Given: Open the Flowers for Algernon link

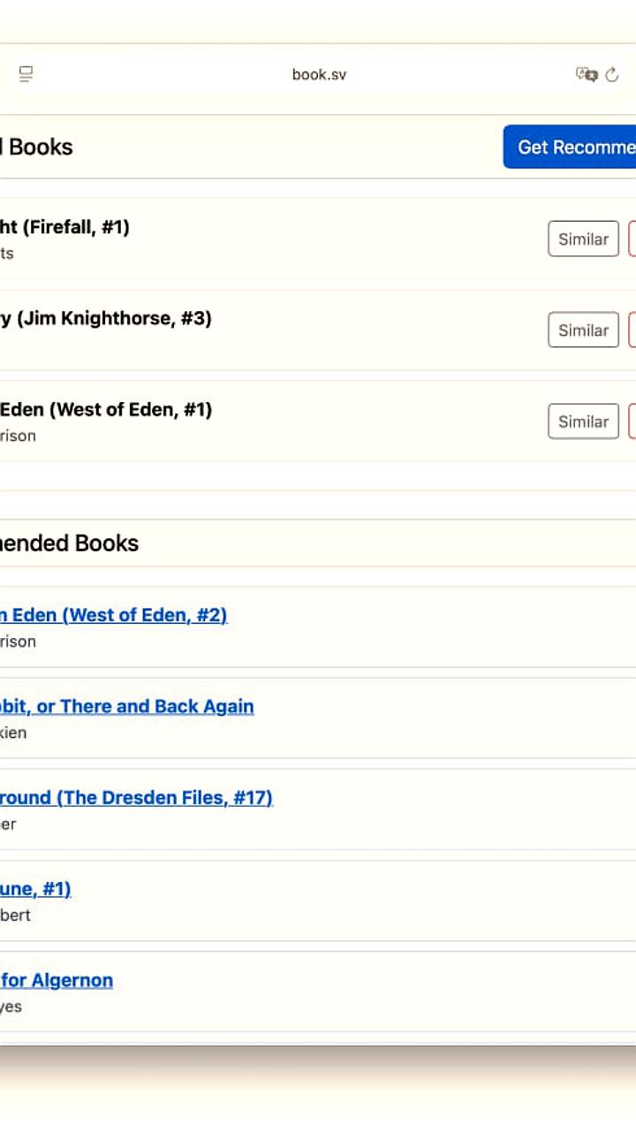Looking at the screenshot, I should (x=57, y=980).
